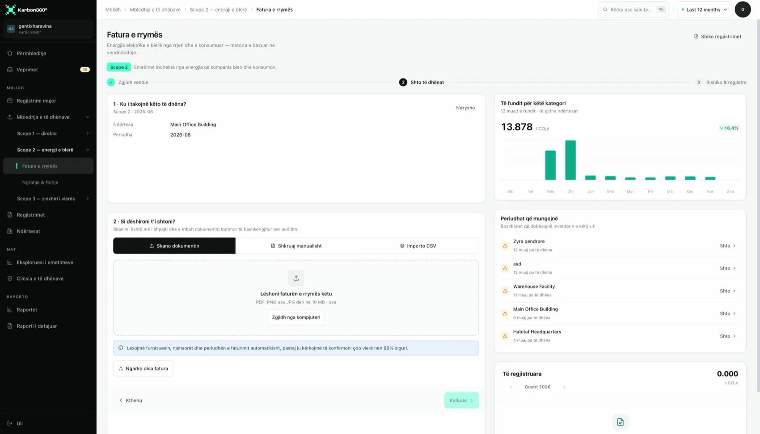Click Shiko regjistrimet
The width and height of the screenshot is (760, 434).
pos(718,37)
